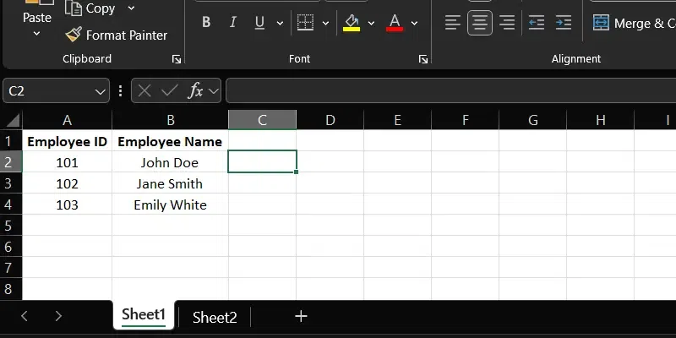Align text left
This screenshot has width=676, height=338.
(x=453, y=23)
